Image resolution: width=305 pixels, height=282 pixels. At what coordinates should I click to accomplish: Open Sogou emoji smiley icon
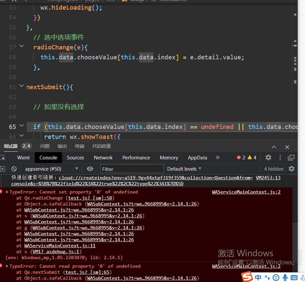click(276, 278)
